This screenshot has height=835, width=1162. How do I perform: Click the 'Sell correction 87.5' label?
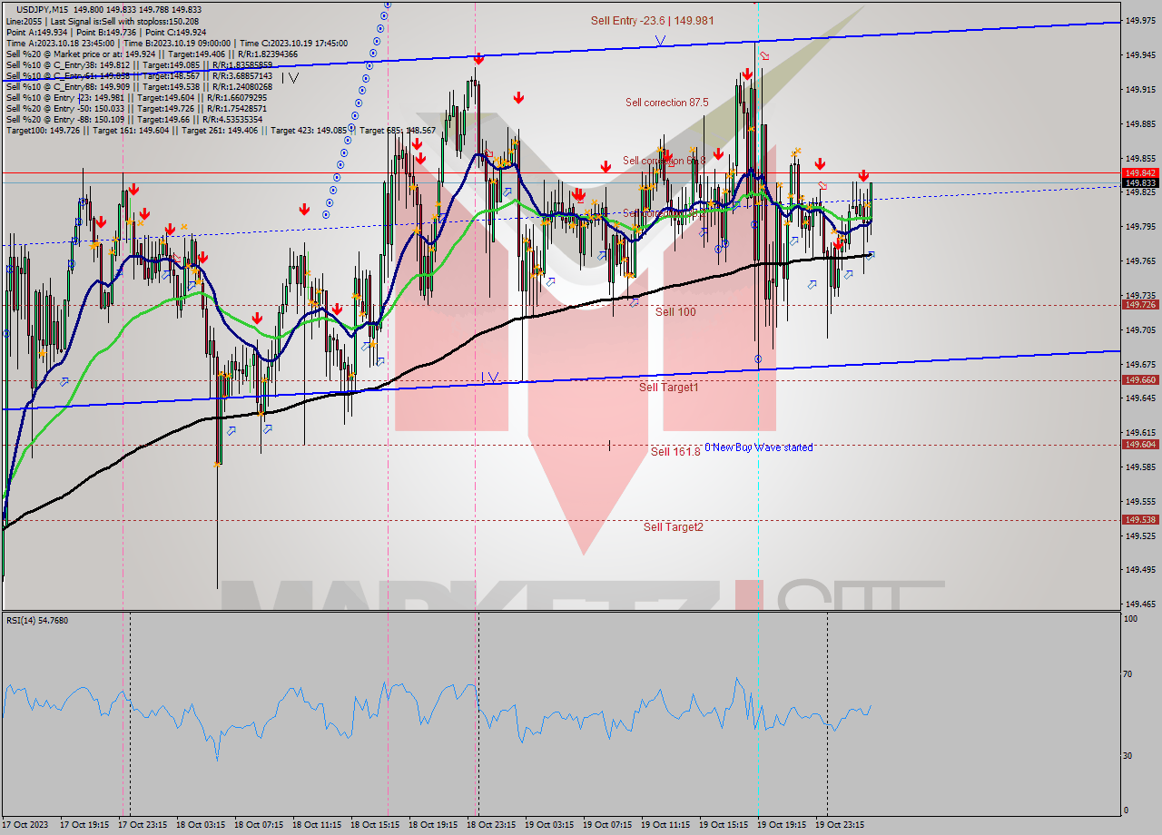point(666,103)
